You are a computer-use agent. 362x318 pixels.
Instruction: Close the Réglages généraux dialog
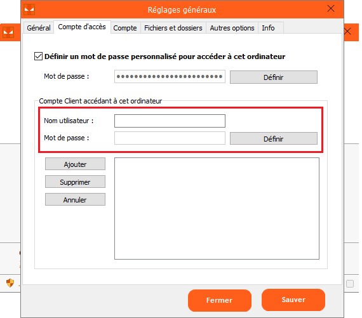click(331, 9)
